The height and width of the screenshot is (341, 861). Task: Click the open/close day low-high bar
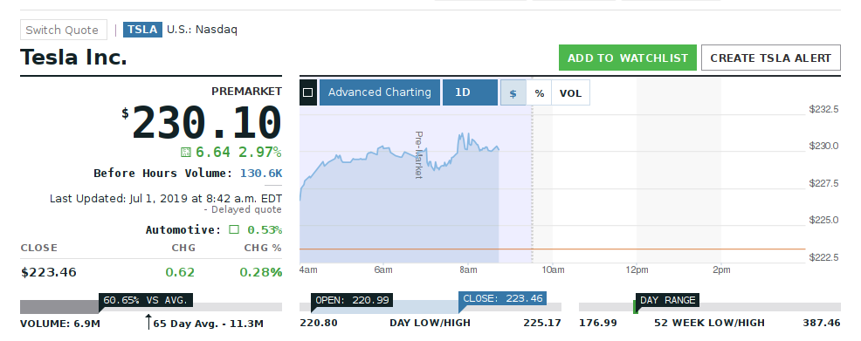[430, 307]
